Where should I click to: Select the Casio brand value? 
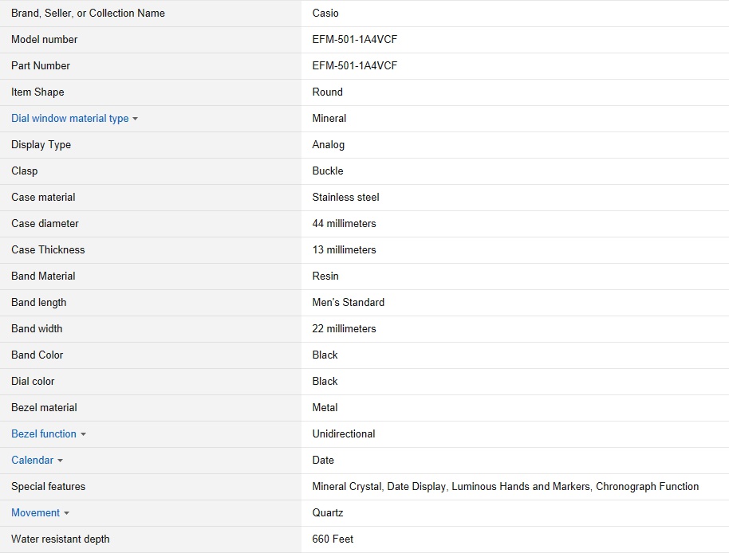click(325, 14)
